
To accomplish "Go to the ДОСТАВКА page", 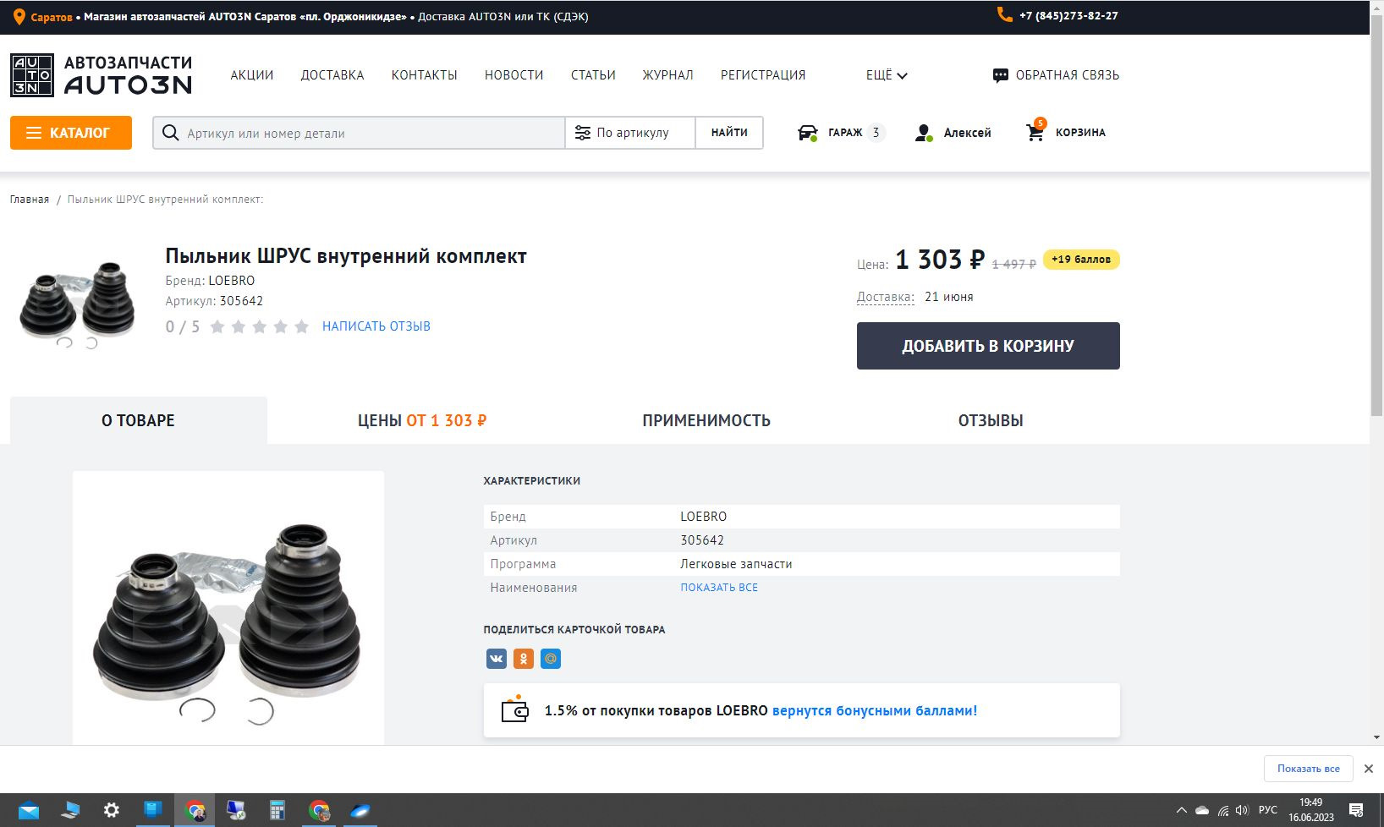I will [332, 75].
